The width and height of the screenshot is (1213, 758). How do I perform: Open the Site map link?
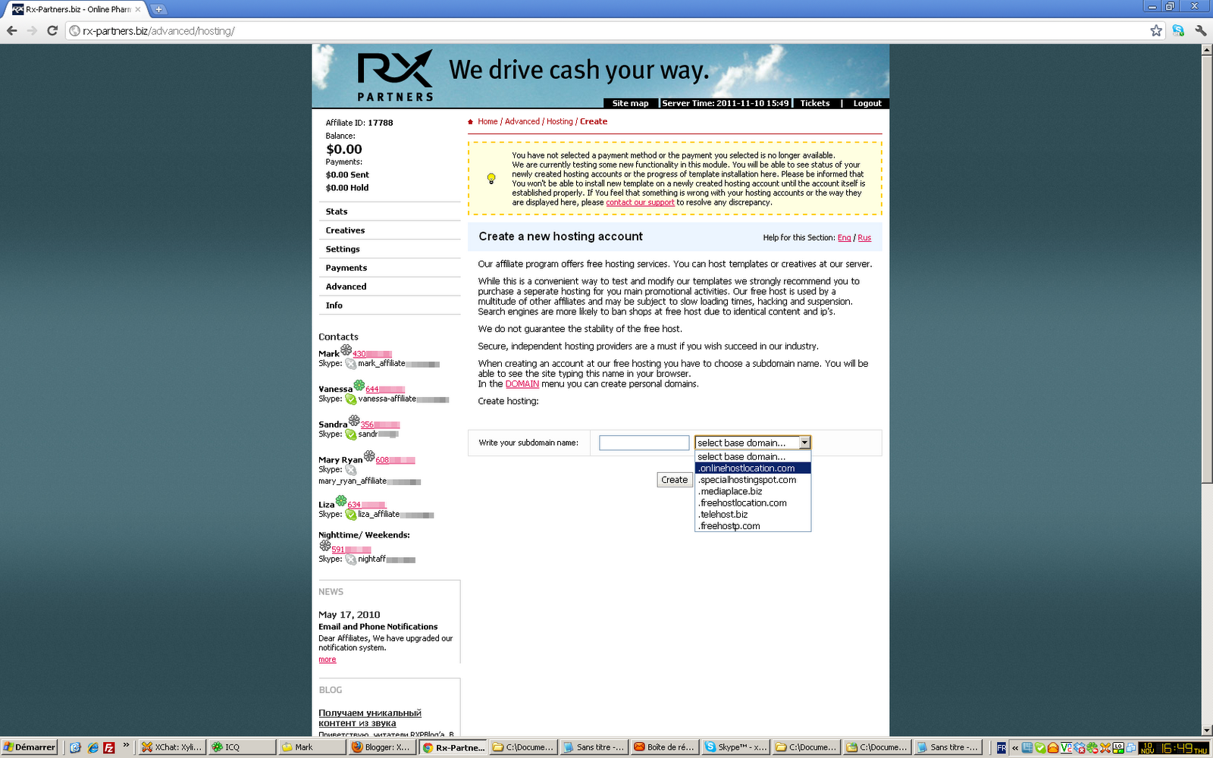(630, 104)
